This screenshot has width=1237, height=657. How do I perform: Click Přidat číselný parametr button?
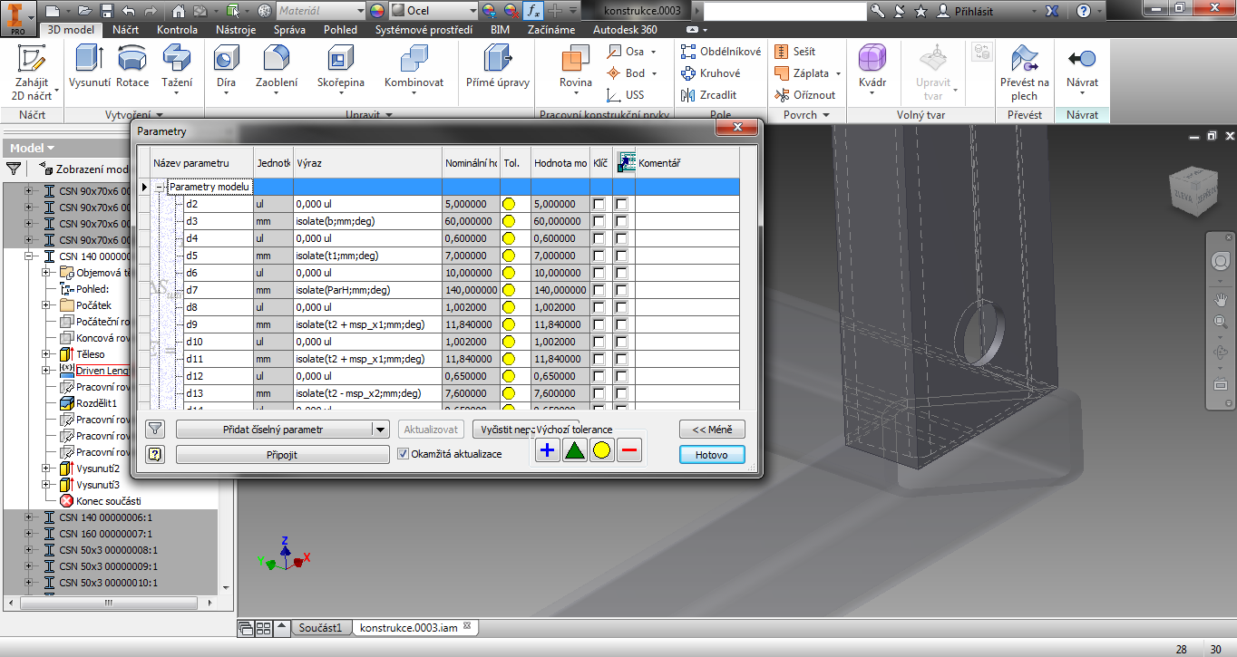(274, 430)
